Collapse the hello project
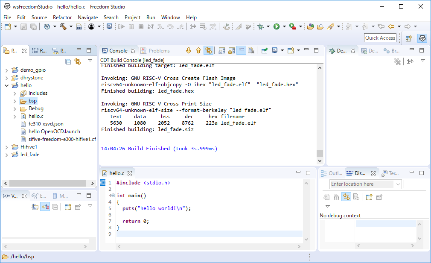The width and height of the screenshot is (431, 263). coord(6,85)
